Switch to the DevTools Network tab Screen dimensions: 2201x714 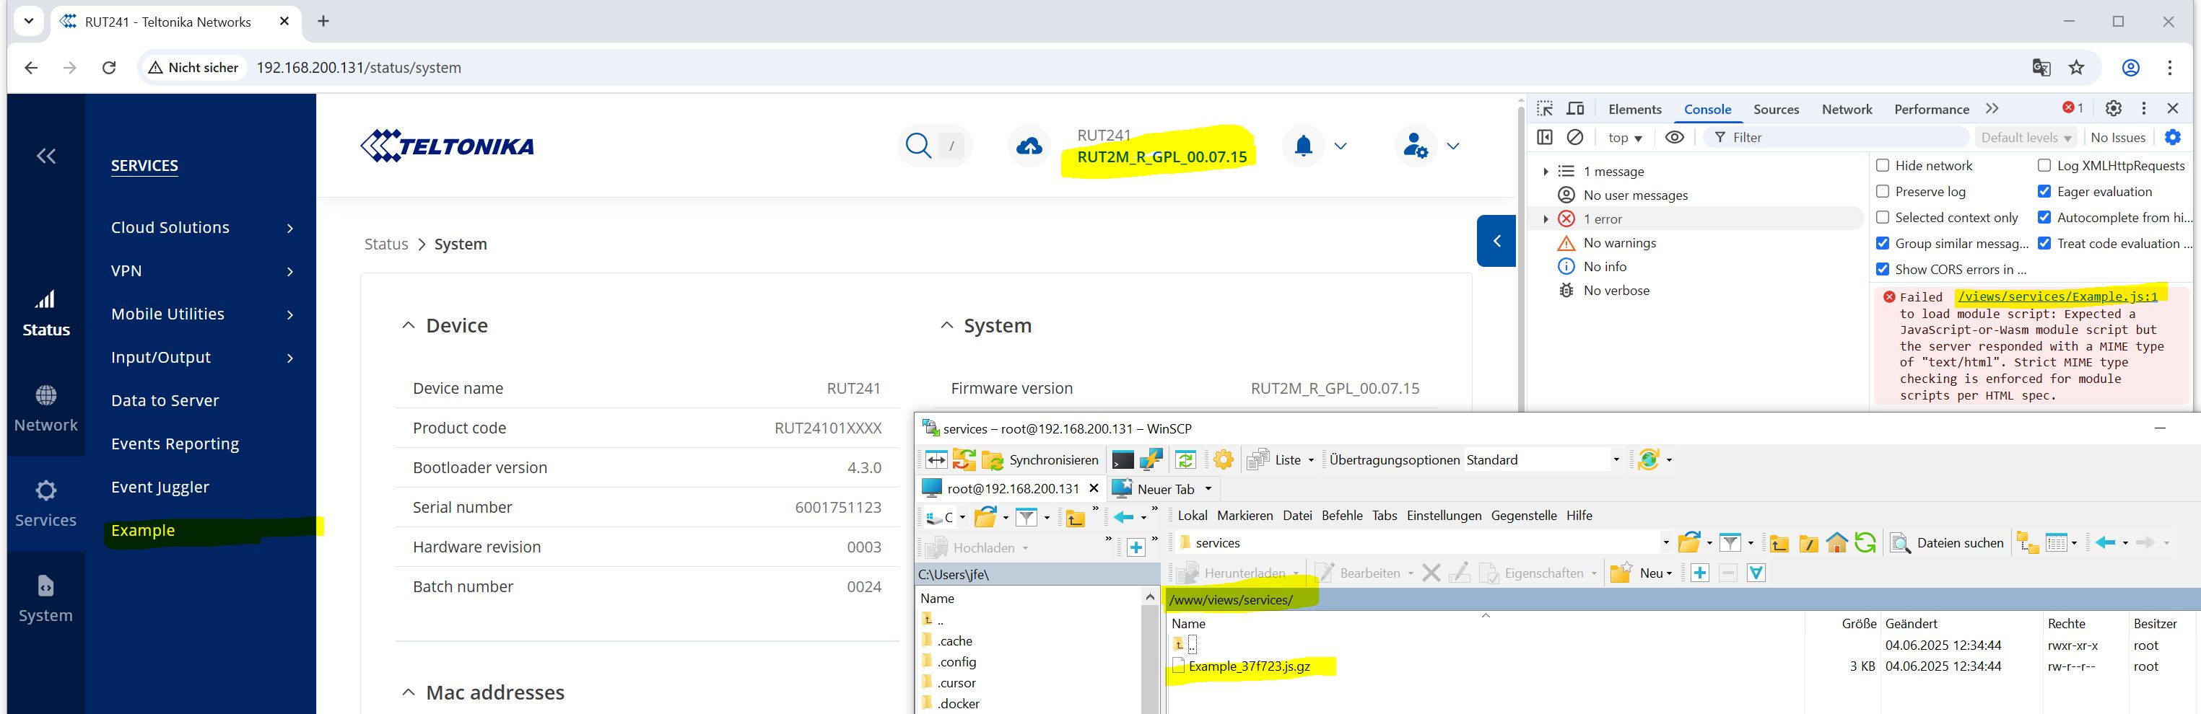1847,110
